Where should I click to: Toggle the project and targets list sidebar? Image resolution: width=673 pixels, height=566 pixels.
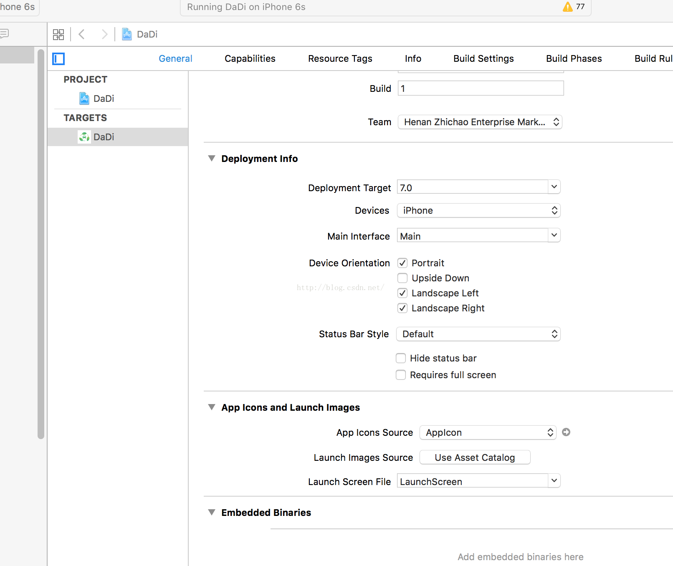click(58, 59)
